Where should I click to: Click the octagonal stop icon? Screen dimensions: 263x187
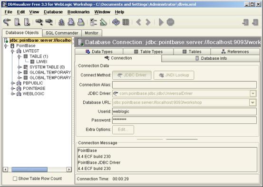click(x=170, y=22)
